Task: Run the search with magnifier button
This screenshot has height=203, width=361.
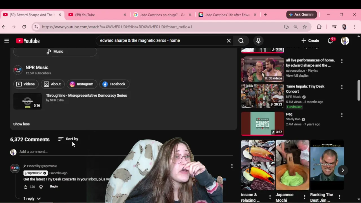Action: pos(241,41)
